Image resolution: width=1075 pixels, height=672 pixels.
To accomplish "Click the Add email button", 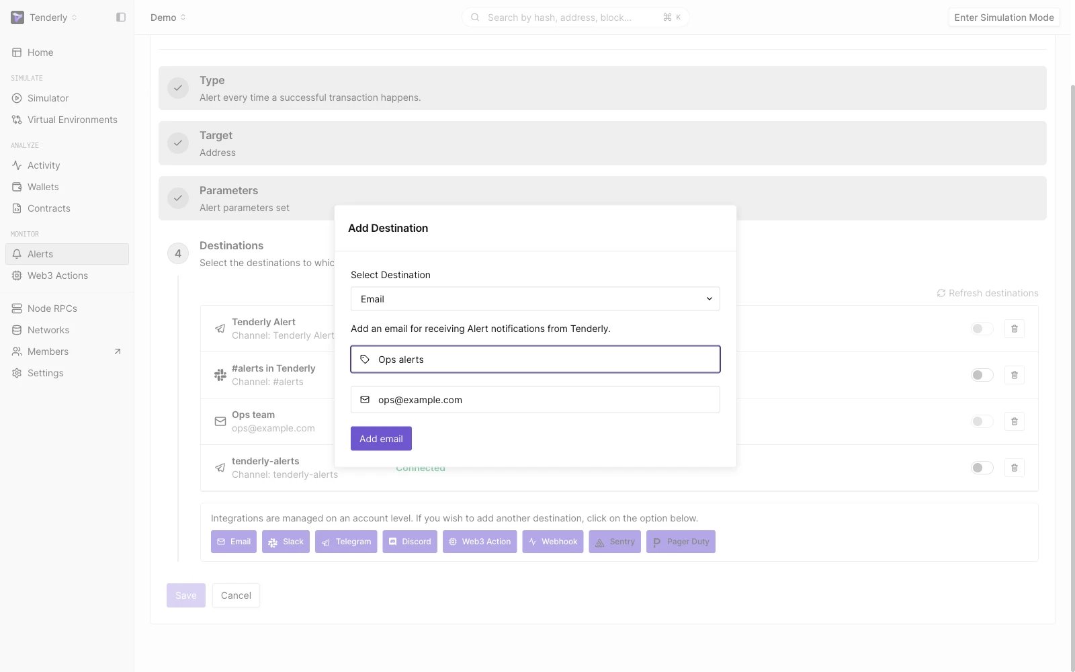I will (381, 439).
